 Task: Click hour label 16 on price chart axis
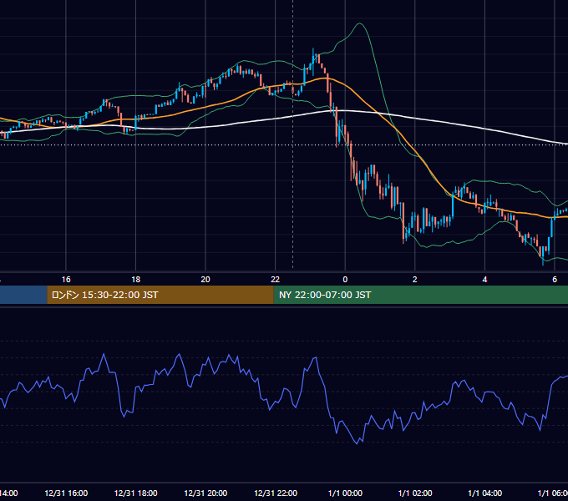(66, 280)
